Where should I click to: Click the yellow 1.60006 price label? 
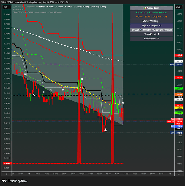[179, 108]
